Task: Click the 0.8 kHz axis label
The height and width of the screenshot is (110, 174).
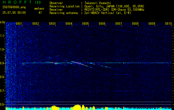Action: click(2, 77)
